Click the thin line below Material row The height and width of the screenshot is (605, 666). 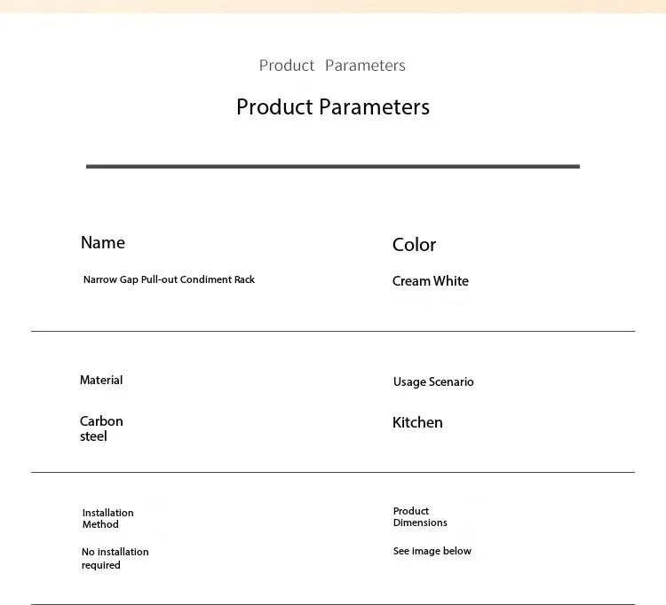click(333, 472)
